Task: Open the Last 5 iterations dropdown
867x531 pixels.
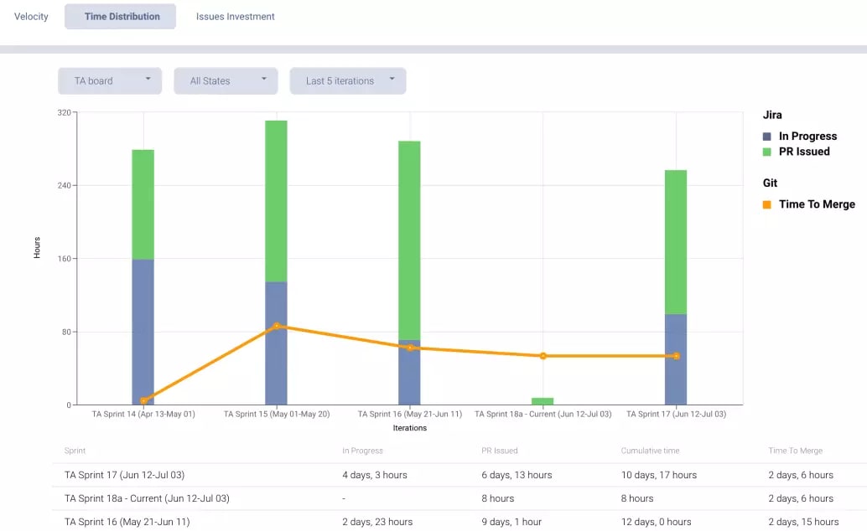Action: 348,80
